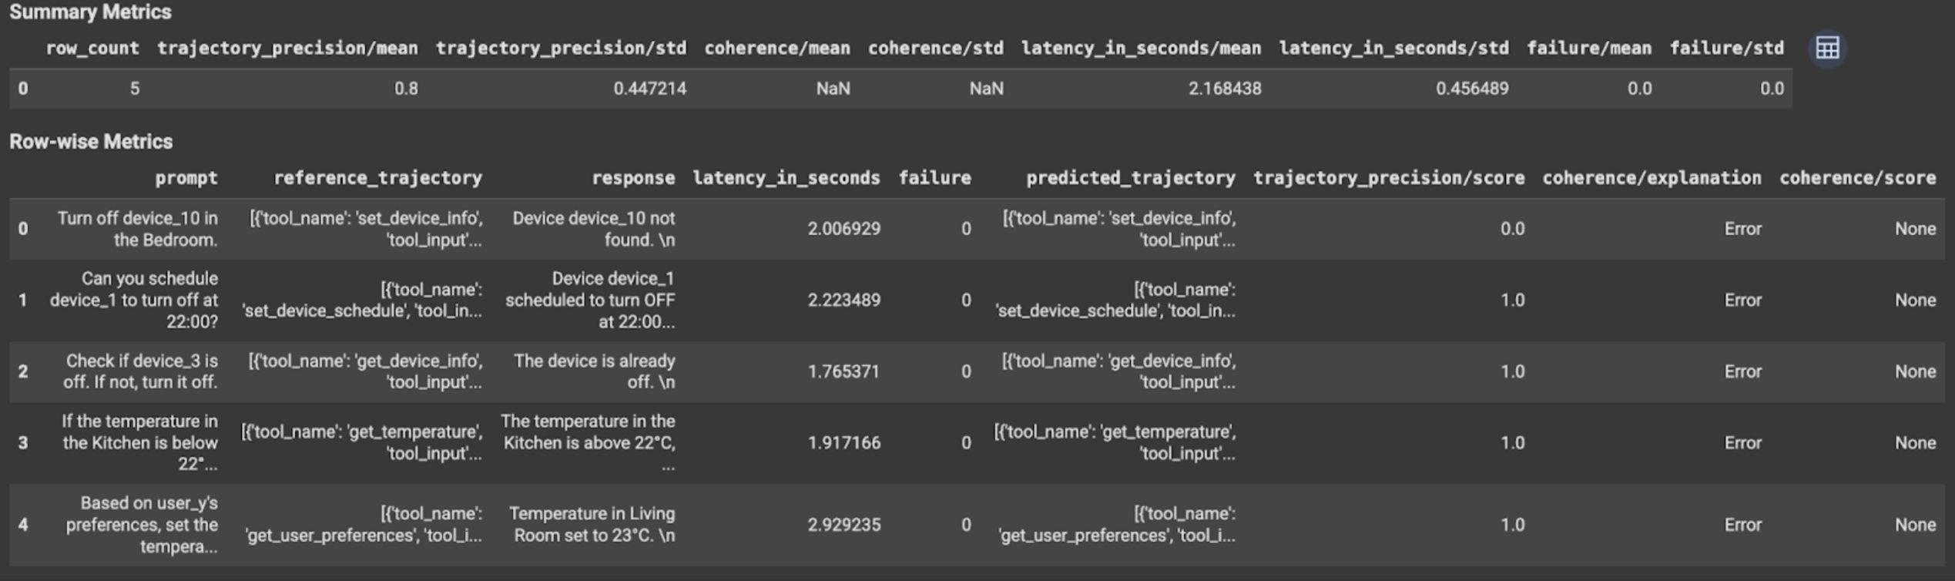Click the coherence/score column header
The image size is (1955, 581).
(x=1856, y=178)
